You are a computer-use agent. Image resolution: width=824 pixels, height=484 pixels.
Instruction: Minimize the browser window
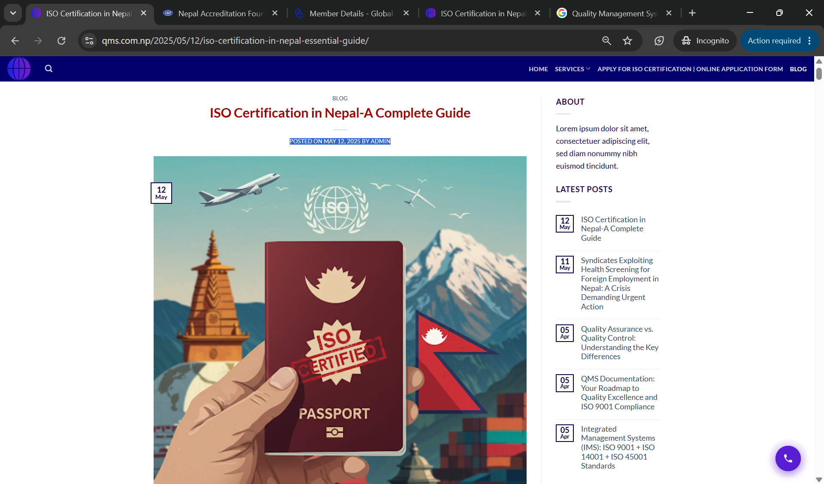tap(750, 13)
